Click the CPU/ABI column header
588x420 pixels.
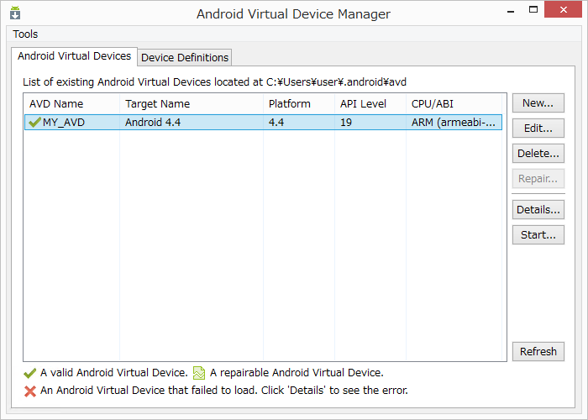coord(454,104)
